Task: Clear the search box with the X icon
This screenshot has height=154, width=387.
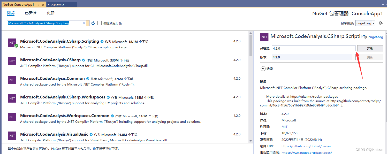Action: (x=84, y=23)
